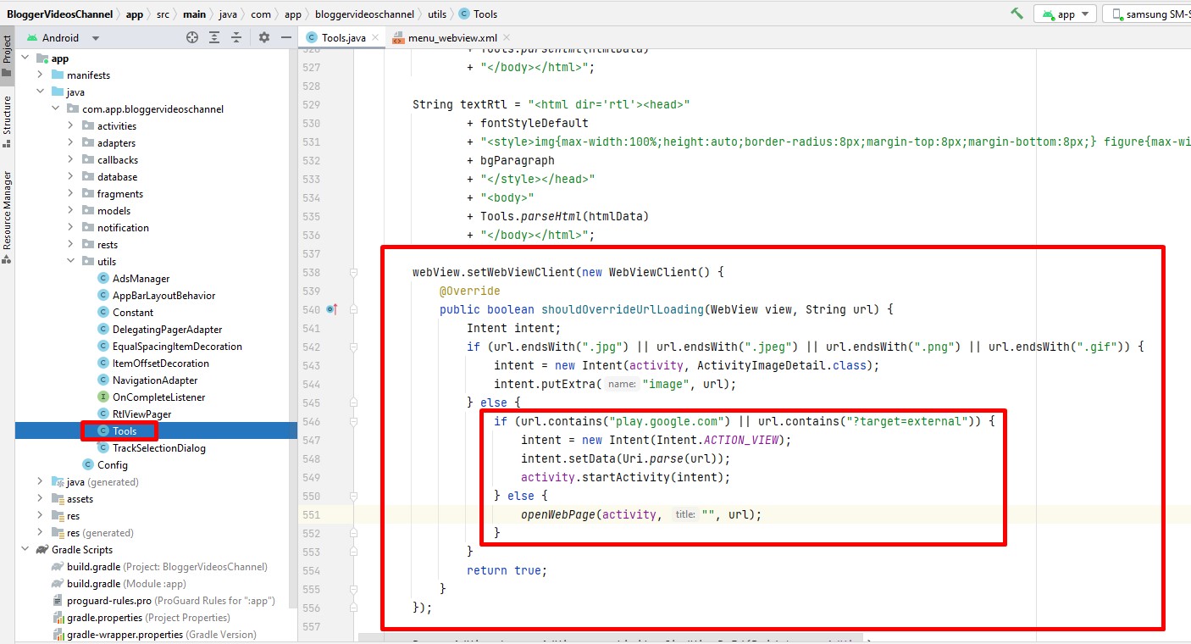Open the app run configuration dropdown
1191x644 pixels.
point(1066,14)
